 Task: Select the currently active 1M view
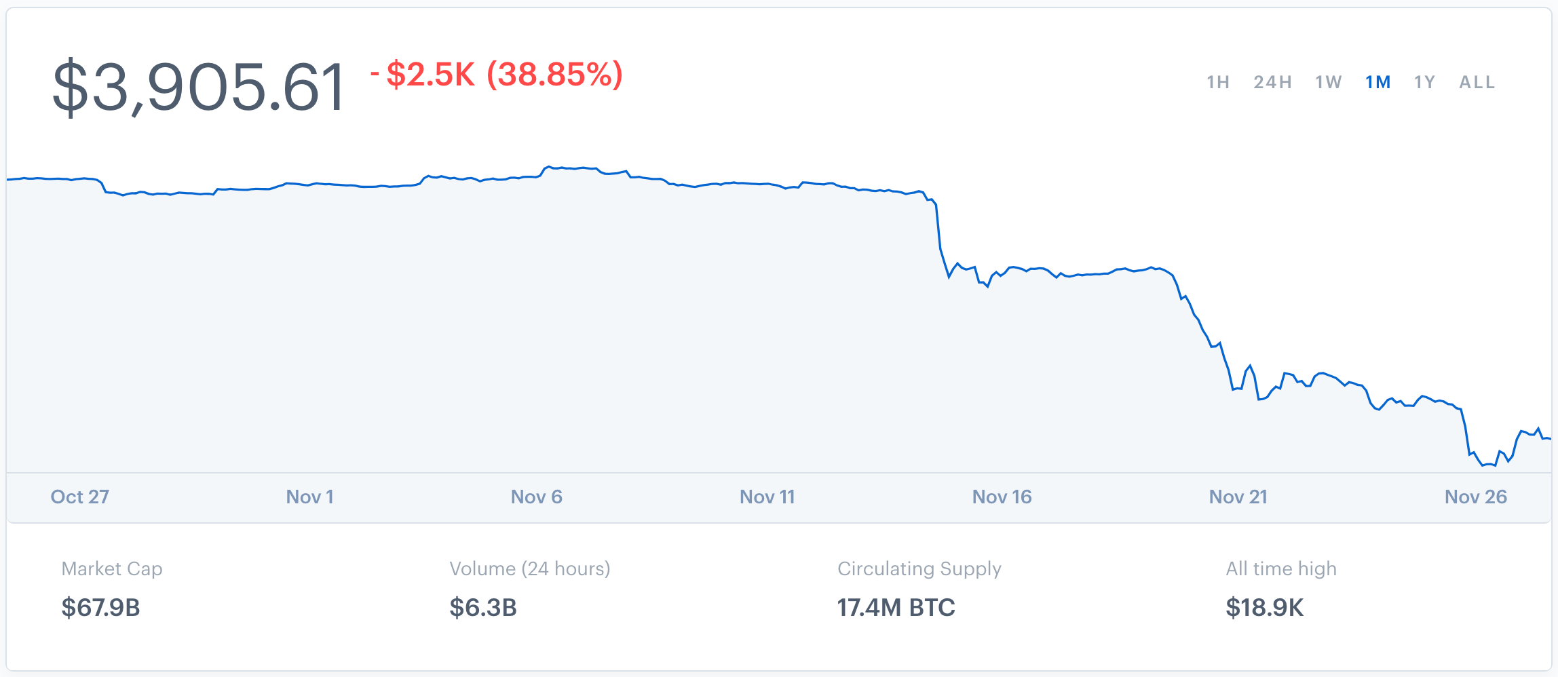click(x=1377, y=81)
